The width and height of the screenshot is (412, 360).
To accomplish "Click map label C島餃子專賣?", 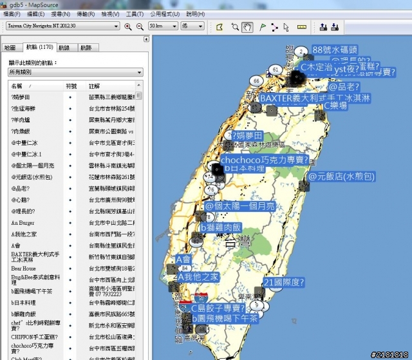I will click(x=218, y=308).
